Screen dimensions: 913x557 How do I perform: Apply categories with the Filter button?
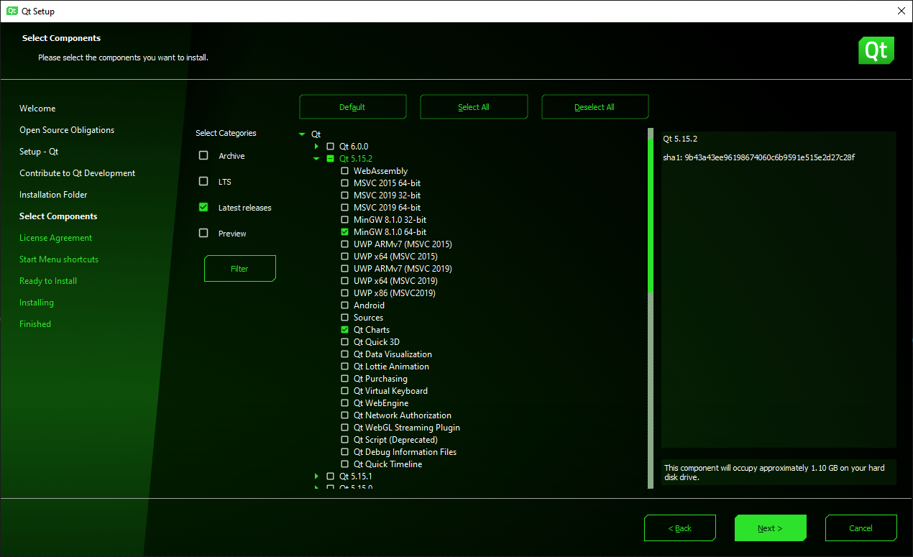(240, 269)
